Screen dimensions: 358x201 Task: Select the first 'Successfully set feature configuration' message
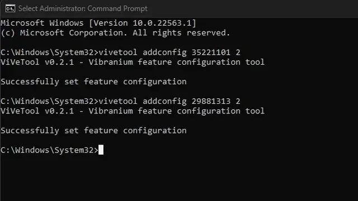(x=93, y=82)
